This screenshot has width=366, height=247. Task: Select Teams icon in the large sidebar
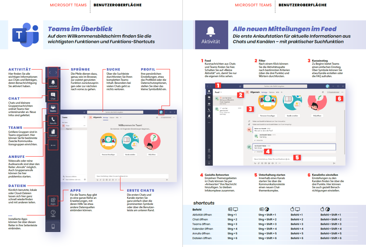click(x=53, y=109)
